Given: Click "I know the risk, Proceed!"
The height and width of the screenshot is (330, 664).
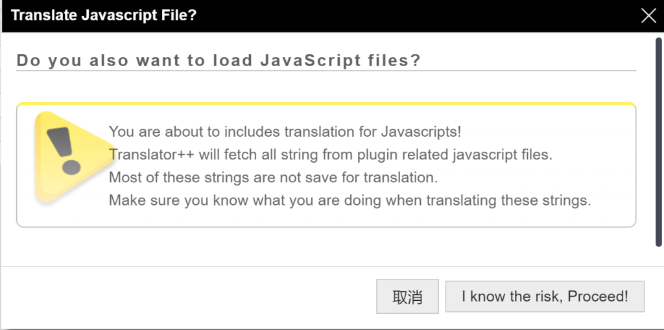Looking at the screenshot, I should 545,297.
